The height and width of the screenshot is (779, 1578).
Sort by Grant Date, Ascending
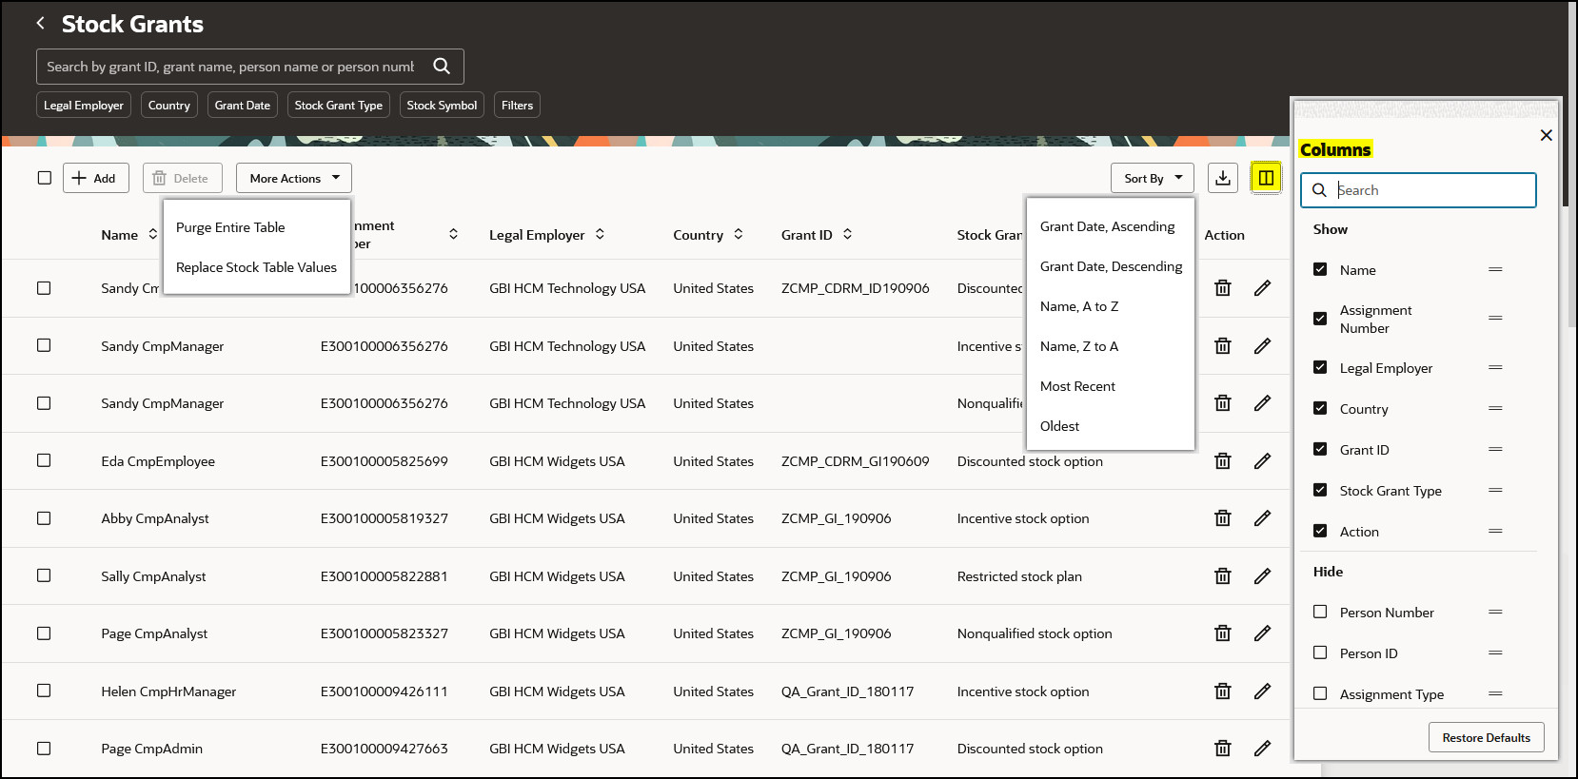[x=1110, y=226]
